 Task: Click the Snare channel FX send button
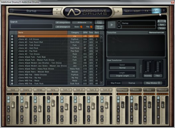[x=22, y=101]
